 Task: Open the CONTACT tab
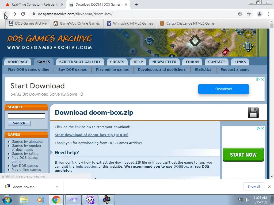[216, 62]
